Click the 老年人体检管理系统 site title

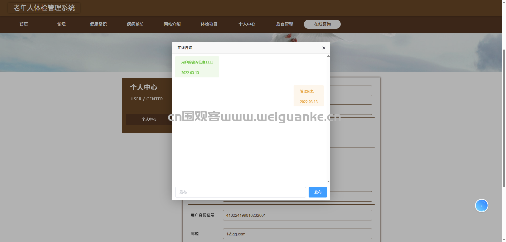pos(44,8)
